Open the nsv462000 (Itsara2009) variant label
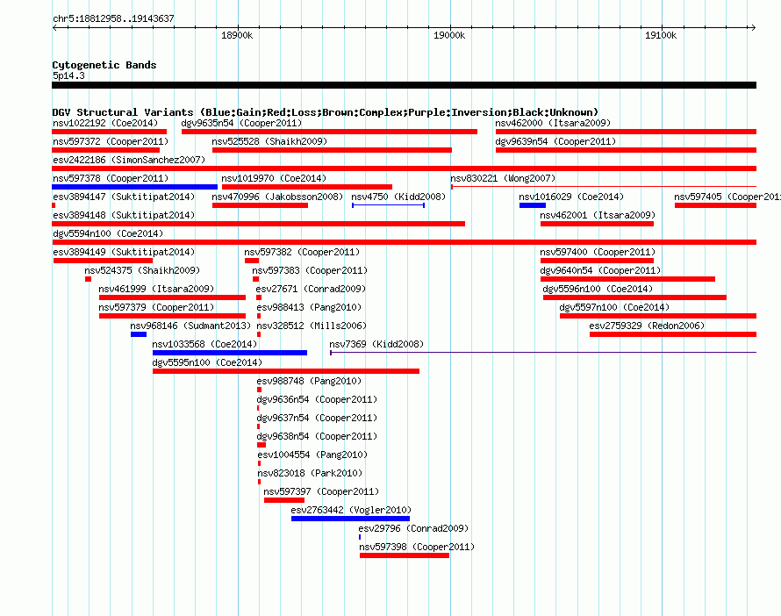 click(553, 123)
